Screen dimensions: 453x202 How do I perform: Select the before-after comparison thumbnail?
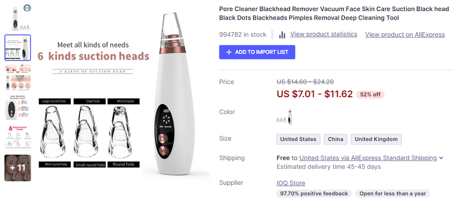pyautogui.click(x=18, y=78)
